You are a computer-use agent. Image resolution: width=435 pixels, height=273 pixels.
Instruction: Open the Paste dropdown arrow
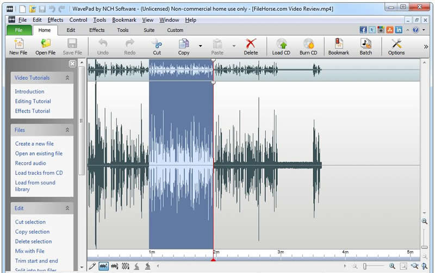(x=234, y=46)
